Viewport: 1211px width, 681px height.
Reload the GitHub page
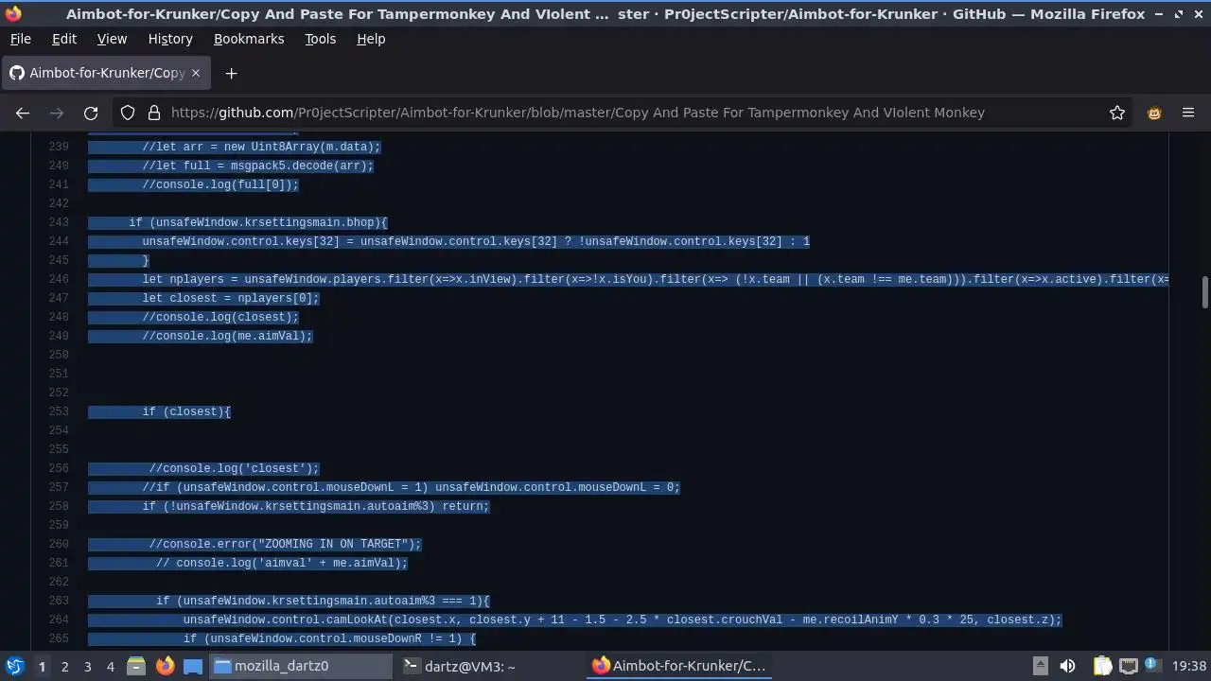click(91, 113)
